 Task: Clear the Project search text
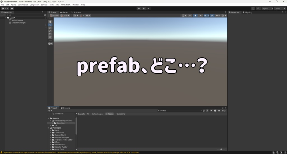click(201, 111)
